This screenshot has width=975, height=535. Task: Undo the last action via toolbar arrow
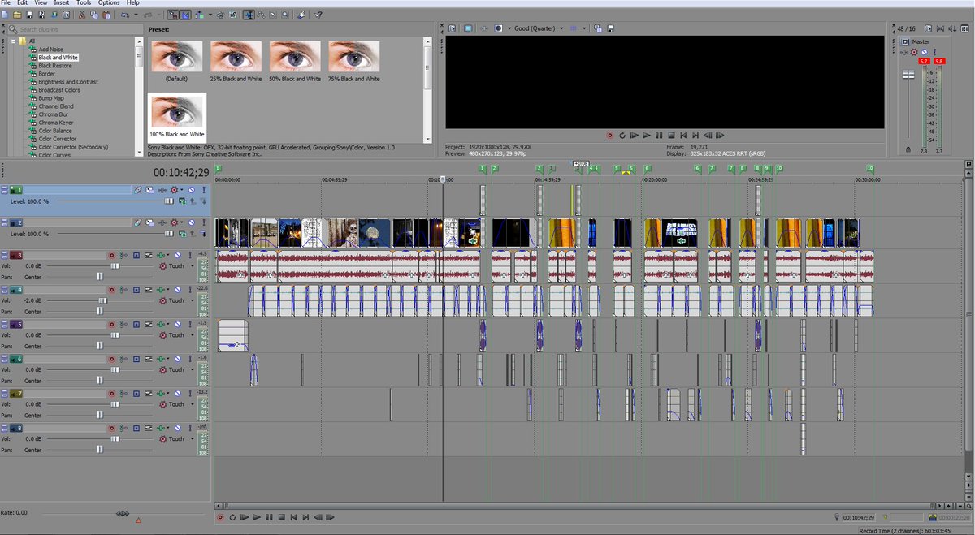click(x=124, y=15)
